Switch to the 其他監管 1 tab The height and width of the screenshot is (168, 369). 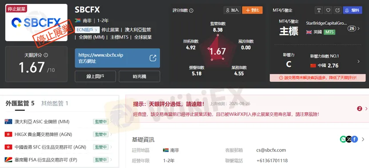tap(55, 103)
